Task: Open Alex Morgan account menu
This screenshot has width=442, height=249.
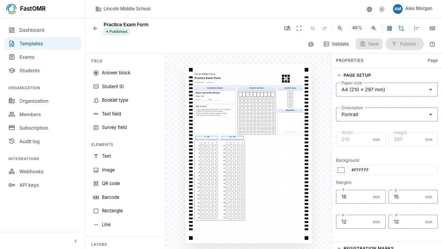Action: click(x=413, y=9)
